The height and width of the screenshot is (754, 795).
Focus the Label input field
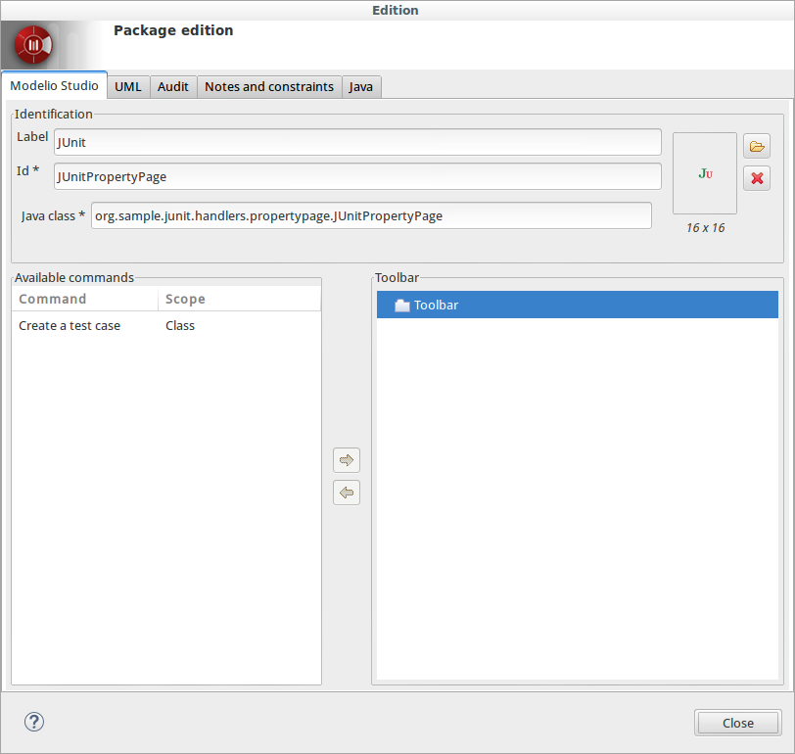click(x=357, y=143)
